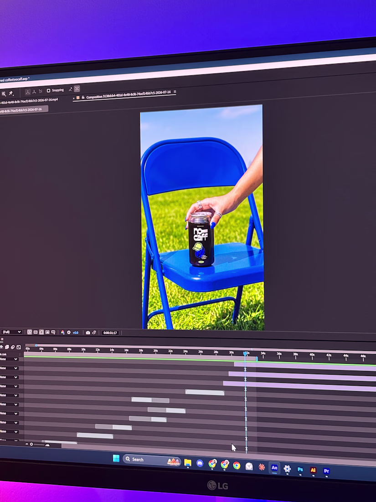Enable the Snapping checkbox
Image resolution: width=376 pixels, height=502 pixels.
[x=49, y=91]
